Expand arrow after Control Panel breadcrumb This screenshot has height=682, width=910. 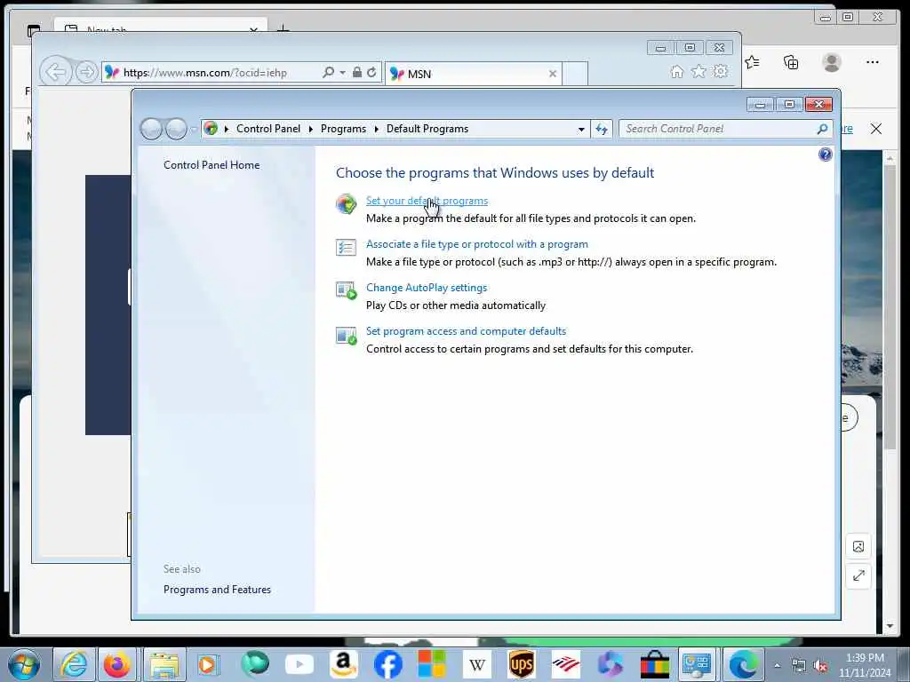pyautogui.click(x=310, y=129)
